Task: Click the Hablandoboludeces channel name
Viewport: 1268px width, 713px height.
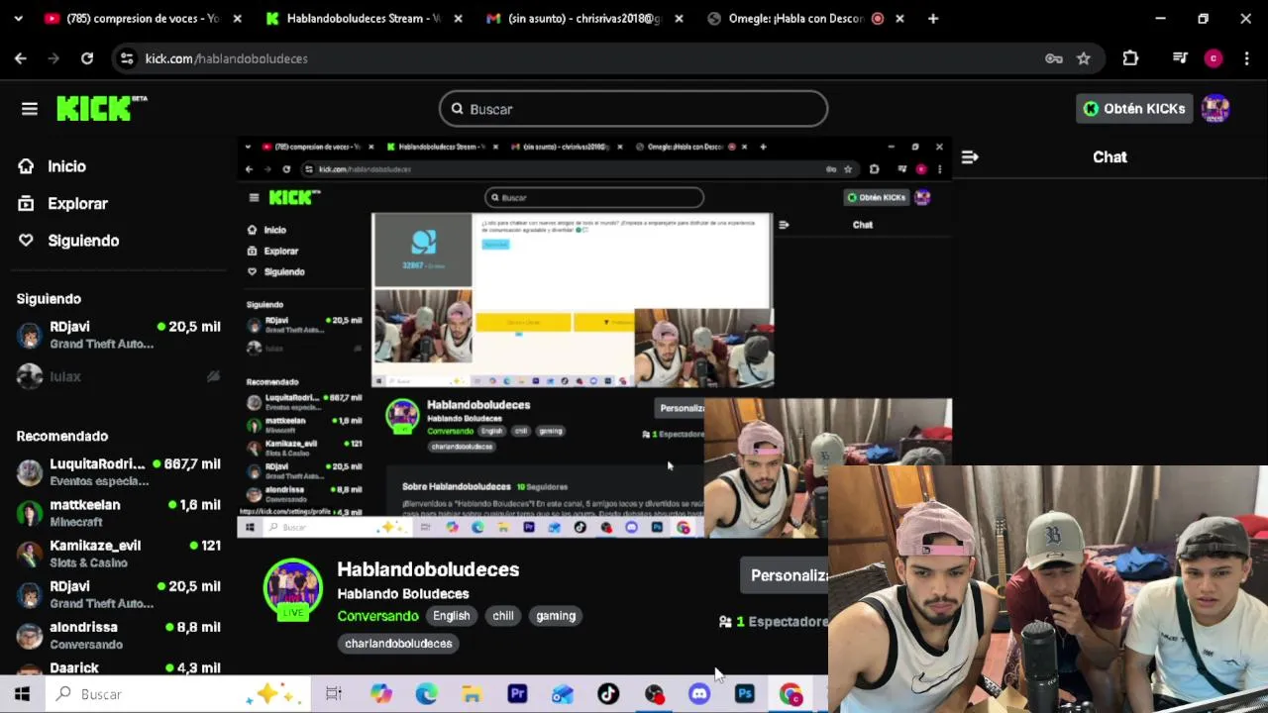Action: pyautogui.click(x=428, y=569)
